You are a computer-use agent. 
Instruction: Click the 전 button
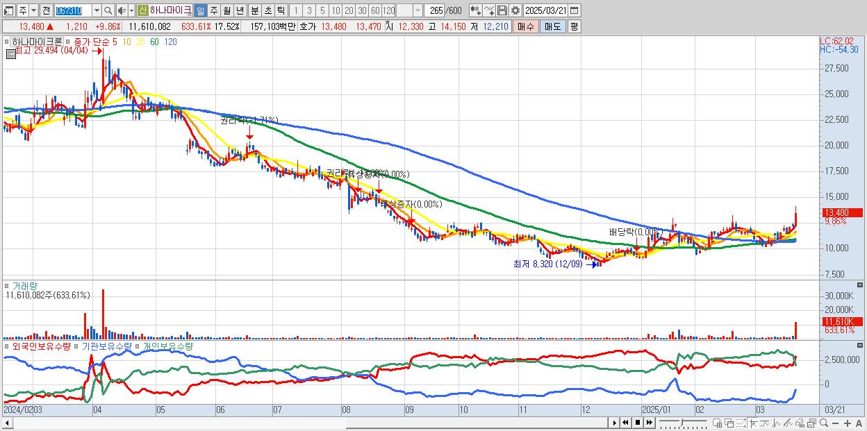click(46, 10)
